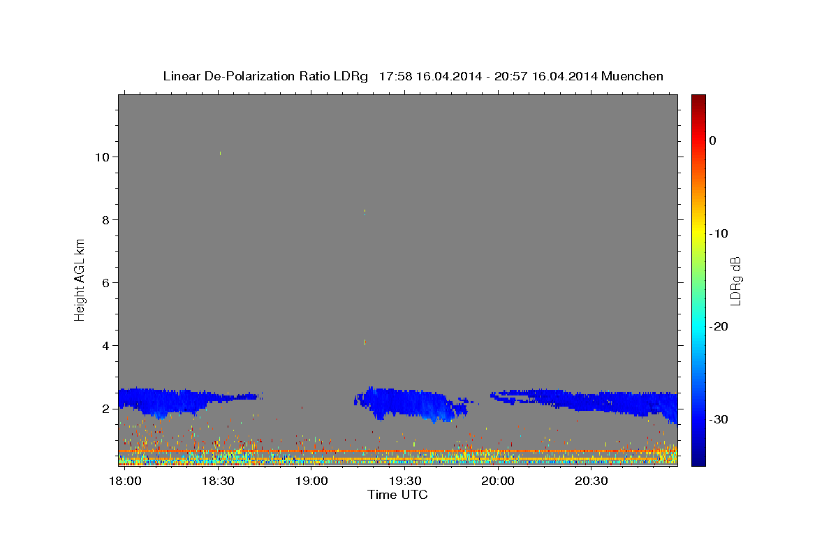Click the '19:30' time tick label
This screenshot has width=838, height=559.
pyautogui.click(x=405, y=481)
